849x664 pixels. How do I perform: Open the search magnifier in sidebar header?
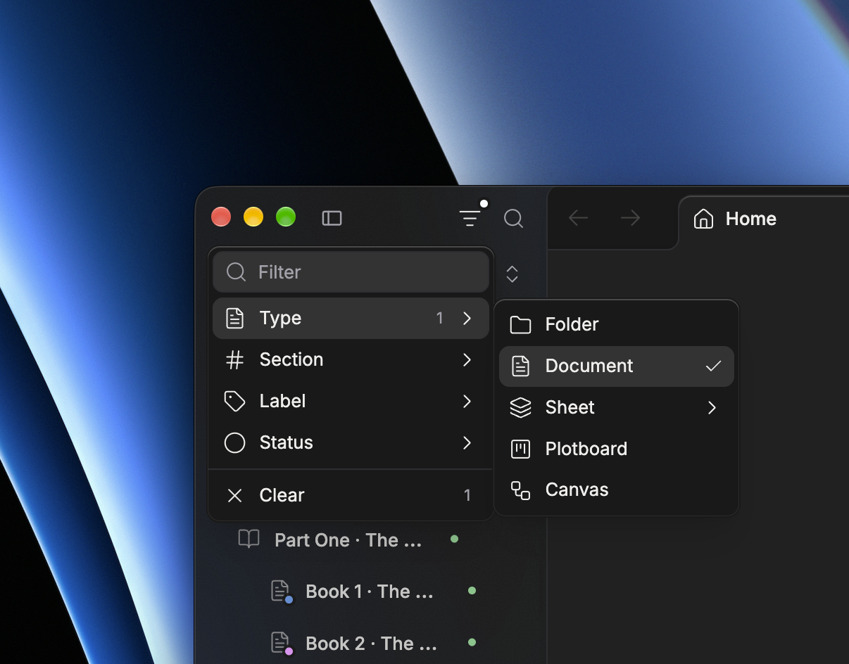point(514,218)
